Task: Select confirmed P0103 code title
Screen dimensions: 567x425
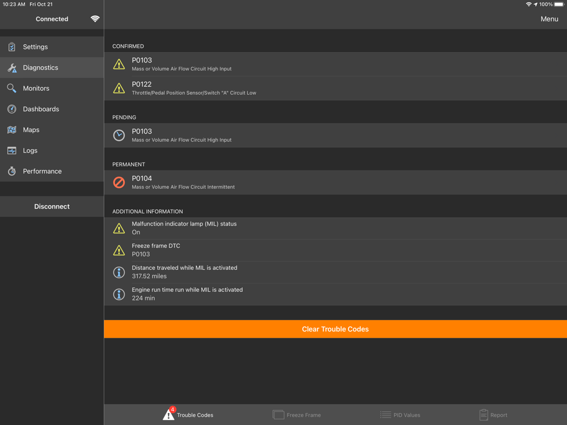Action: (x=142, y=61)
